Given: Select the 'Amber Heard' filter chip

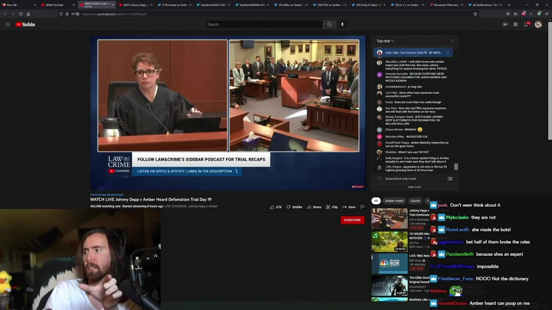Looking at the screenshot, I should [x=394, y=201].
